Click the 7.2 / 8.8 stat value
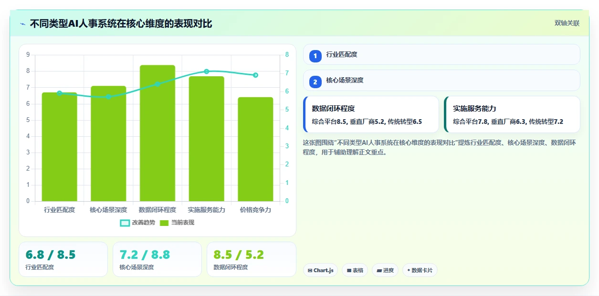 coord(145,255)
